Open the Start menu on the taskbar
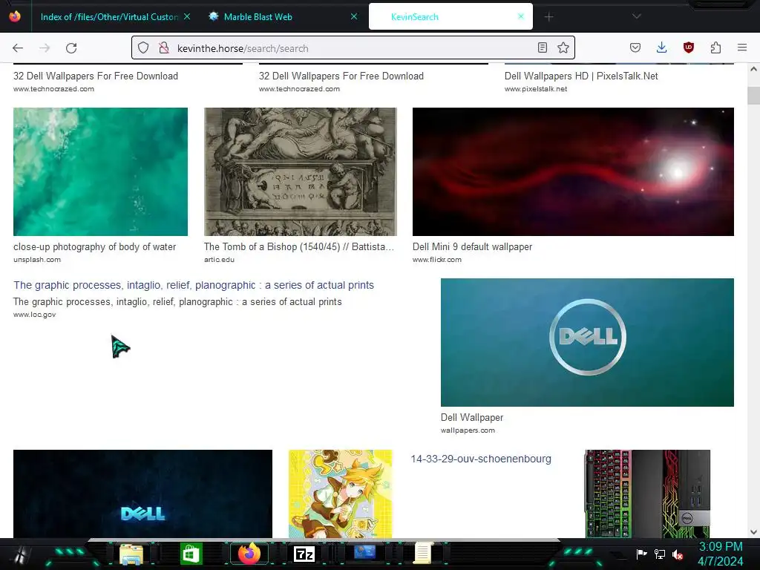Image resolution: width=760 pixels, height=570 pixels. 19,554
